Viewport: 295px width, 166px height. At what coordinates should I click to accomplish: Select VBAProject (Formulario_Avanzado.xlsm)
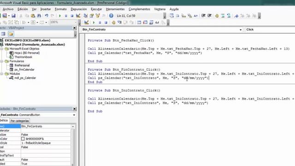click(35, 44)
